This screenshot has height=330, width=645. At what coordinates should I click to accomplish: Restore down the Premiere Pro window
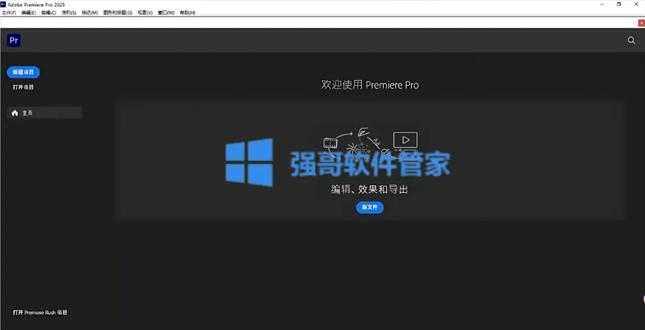(619, 4)
